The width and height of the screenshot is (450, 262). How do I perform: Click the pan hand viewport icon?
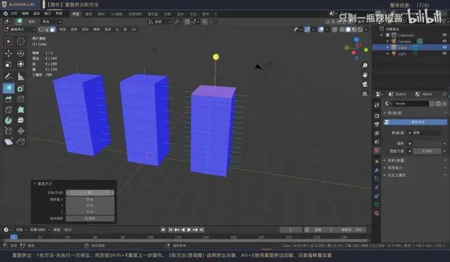pyautogui.click(x=365, y=74)
